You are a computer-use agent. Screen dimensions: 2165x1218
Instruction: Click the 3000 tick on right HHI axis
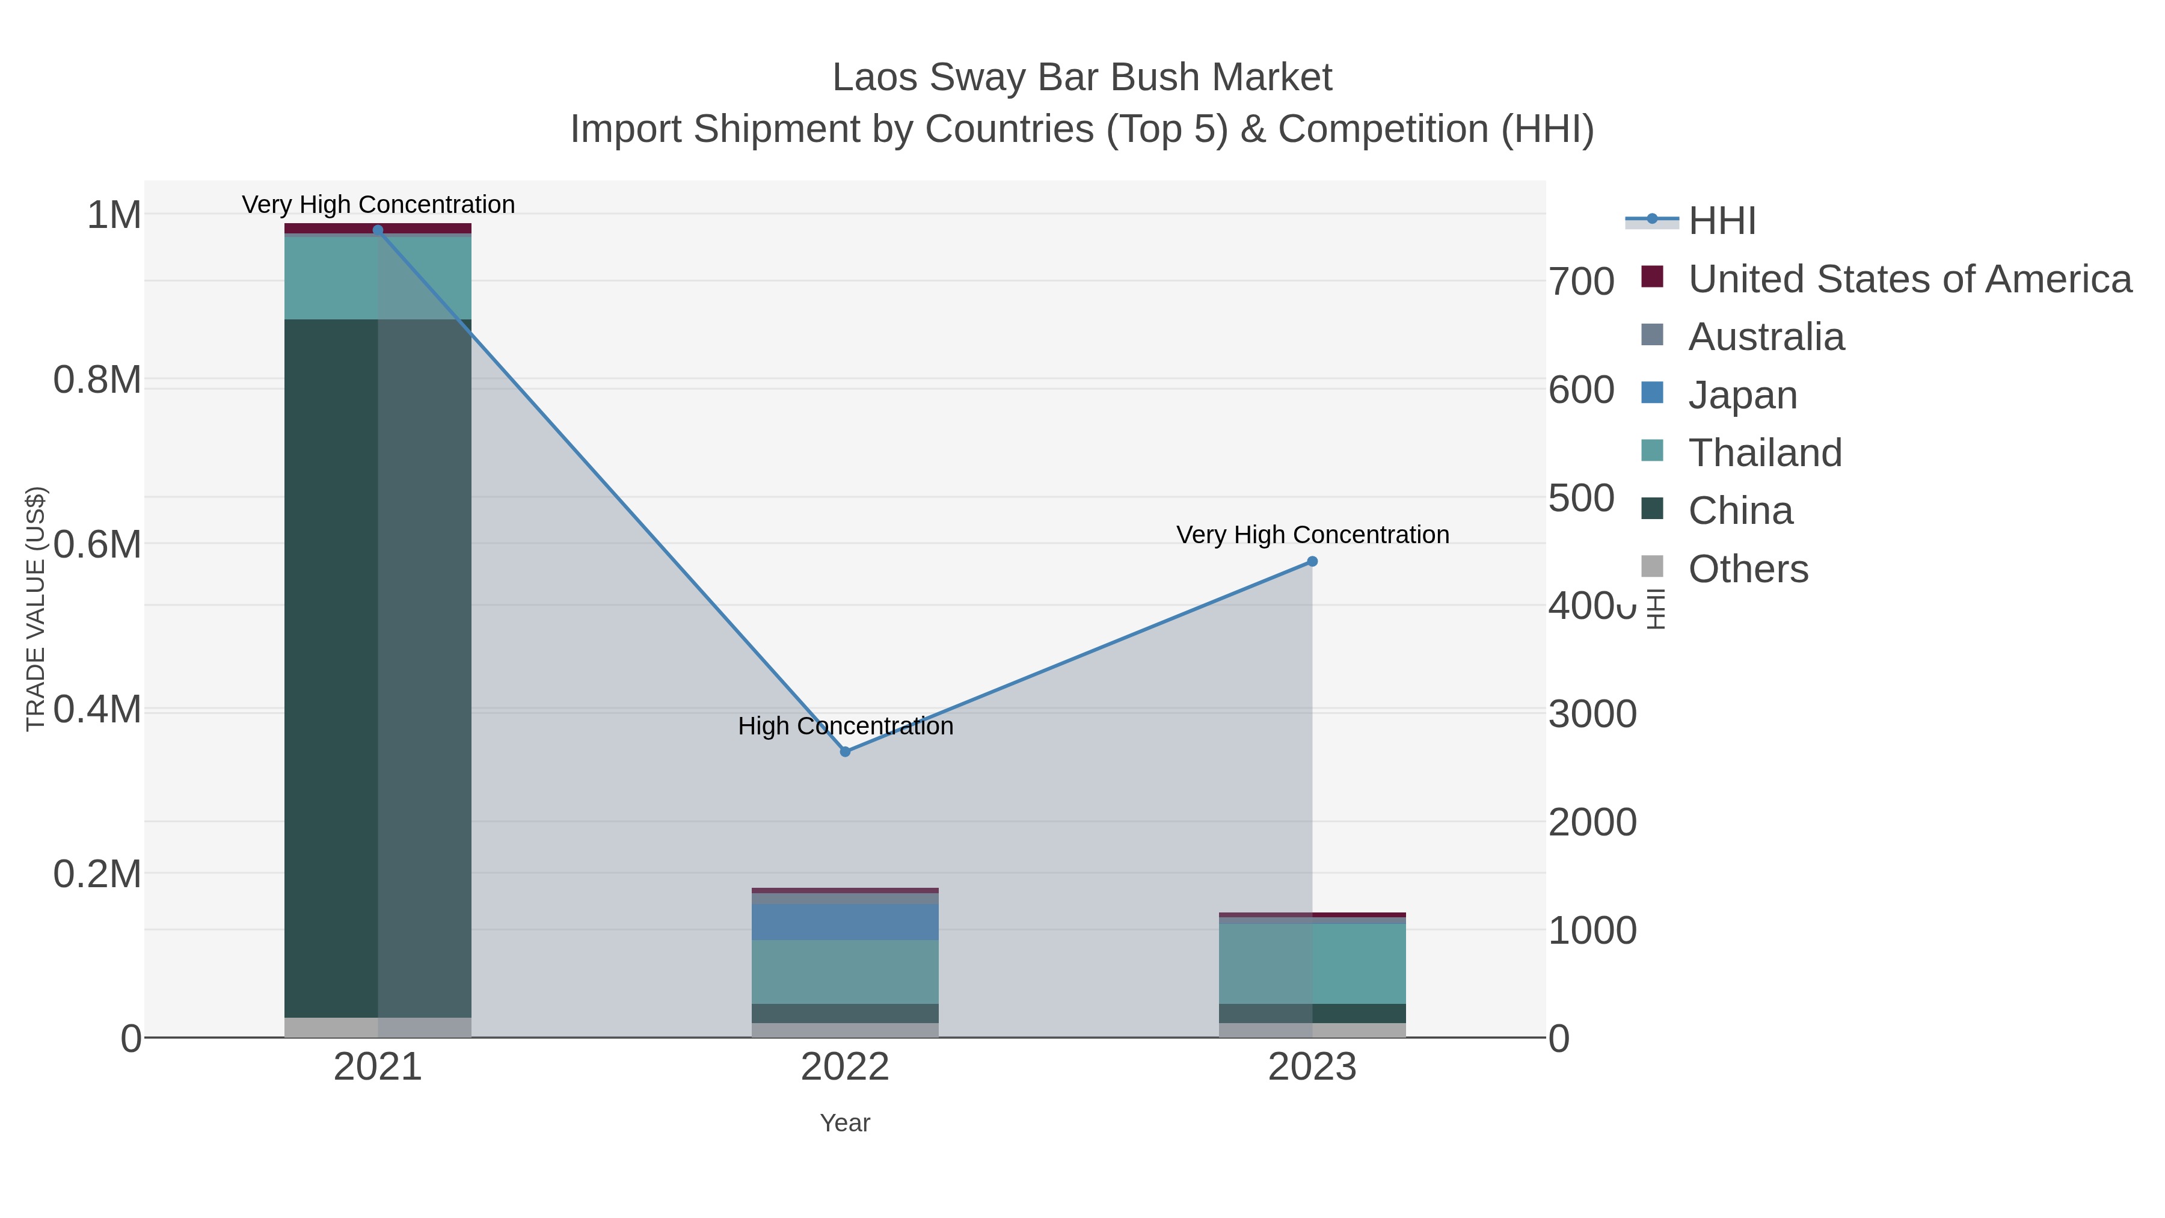[x=1592, y=713]
